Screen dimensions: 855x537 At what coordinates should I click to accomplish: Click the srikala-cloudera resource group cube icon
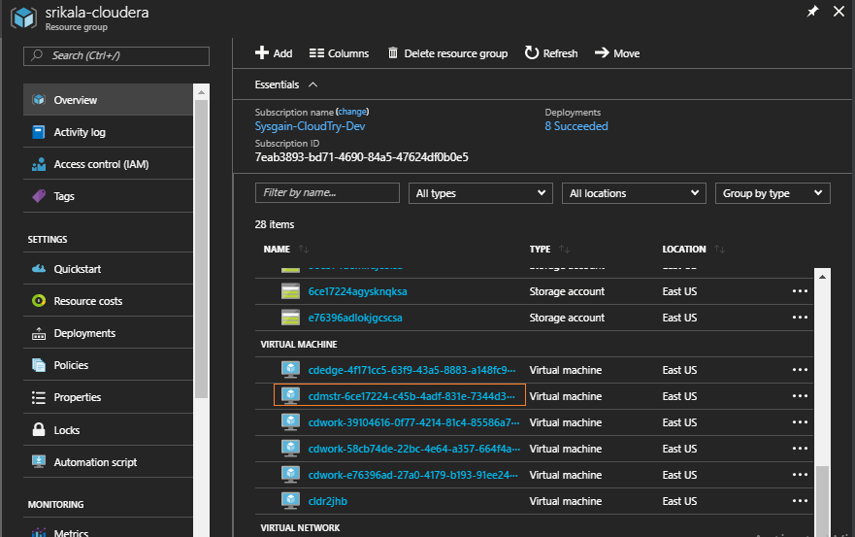coord(24,17)
